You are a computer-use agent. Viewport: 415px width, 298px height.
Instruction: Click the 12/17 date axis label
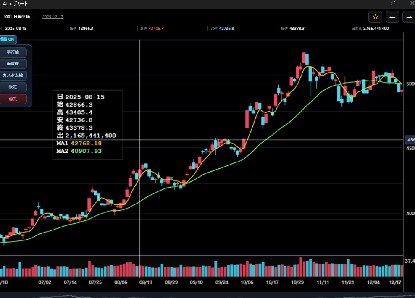pyautogui.click(x=395, y=282)
